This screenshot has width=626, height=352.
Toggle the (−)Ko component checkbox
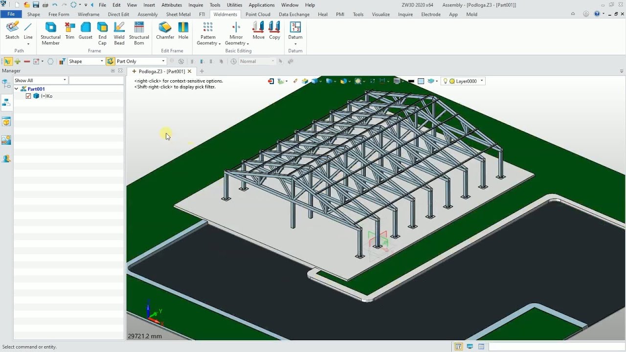coord(28,96)
